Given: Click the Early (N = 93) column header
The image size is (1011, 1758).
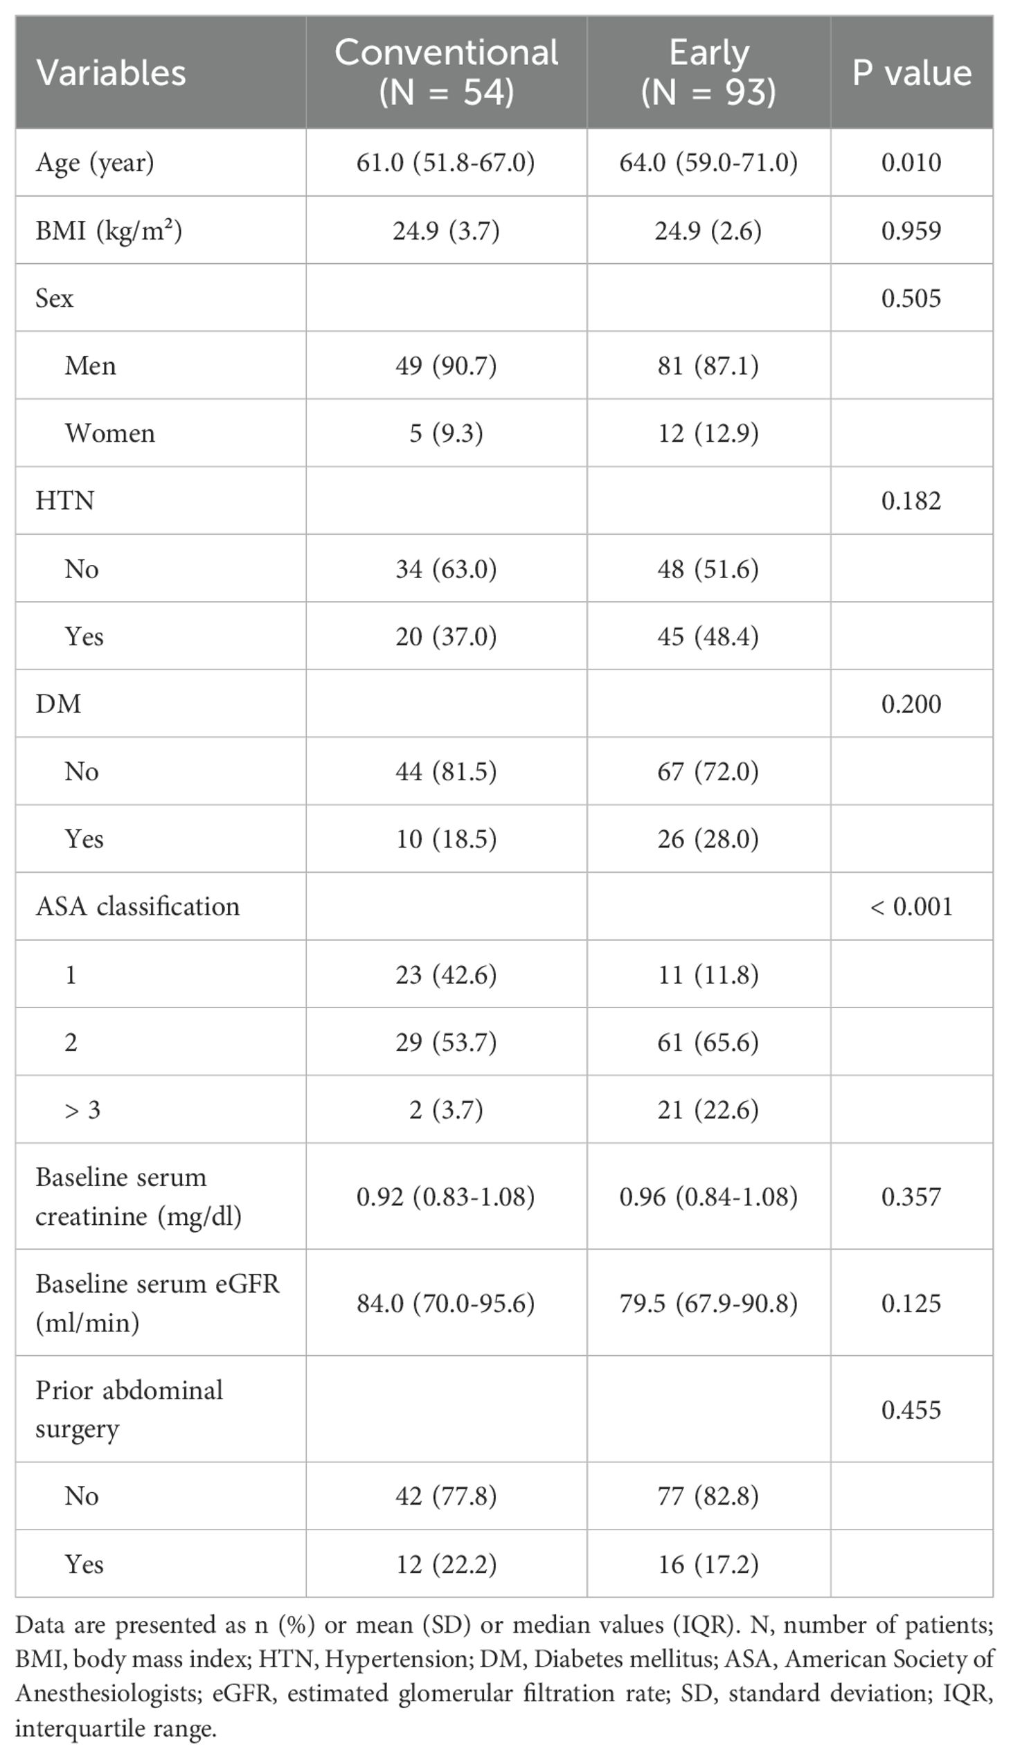Looking at the screenshot, I should point(708,72).
